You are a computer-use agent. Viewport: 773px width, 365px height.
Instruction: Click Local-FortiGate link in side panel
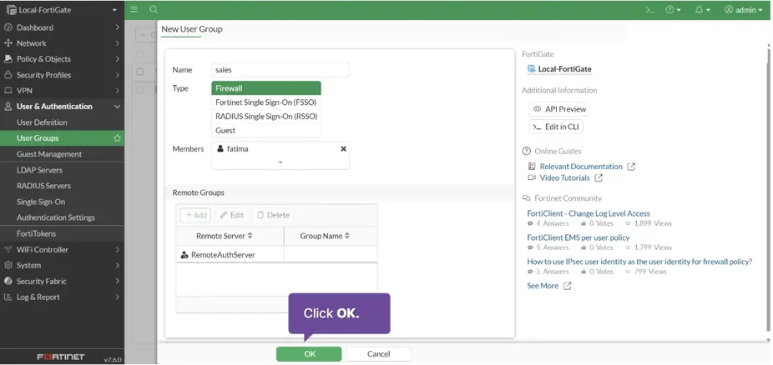coord(564,69)
